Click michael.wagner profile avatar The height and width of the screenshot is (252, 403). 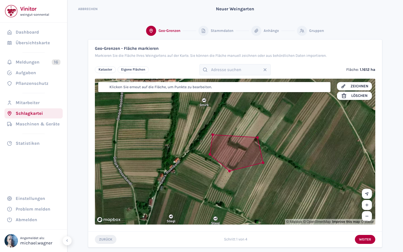coord(11,241)
